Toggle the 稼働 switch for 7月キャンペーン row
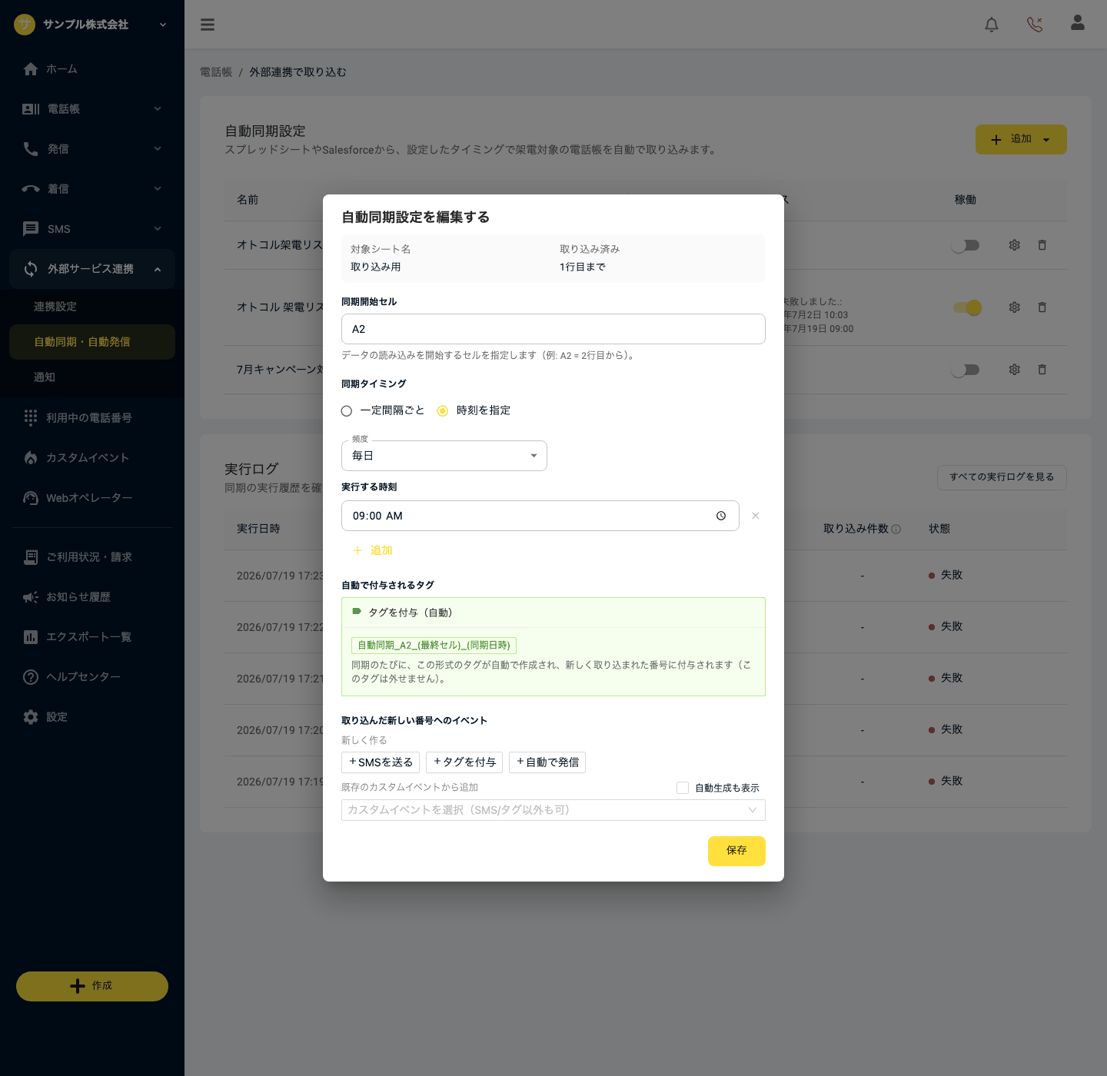The height and width of the screenshot is (1076, 1107). pos(966,370)
